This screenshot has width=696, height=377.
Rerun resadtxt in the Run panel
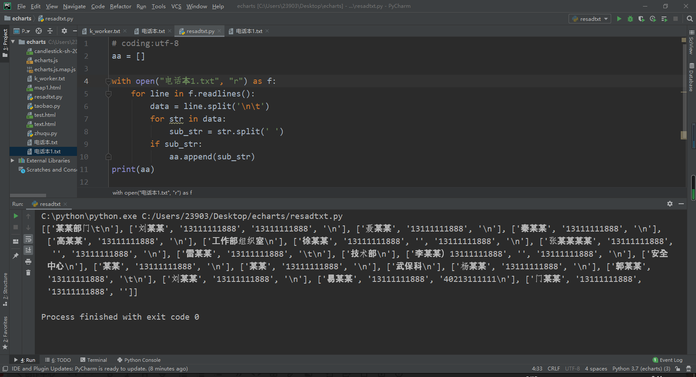tap(16, 216)
